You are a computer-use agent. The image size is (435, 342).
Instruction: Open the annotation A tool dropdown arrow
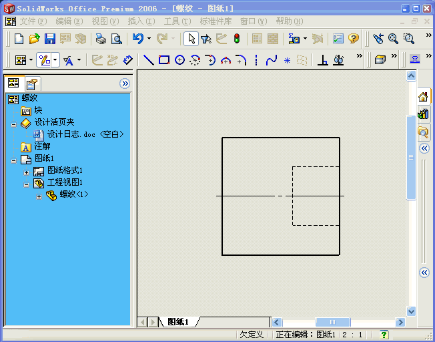(x=79, y=59)
